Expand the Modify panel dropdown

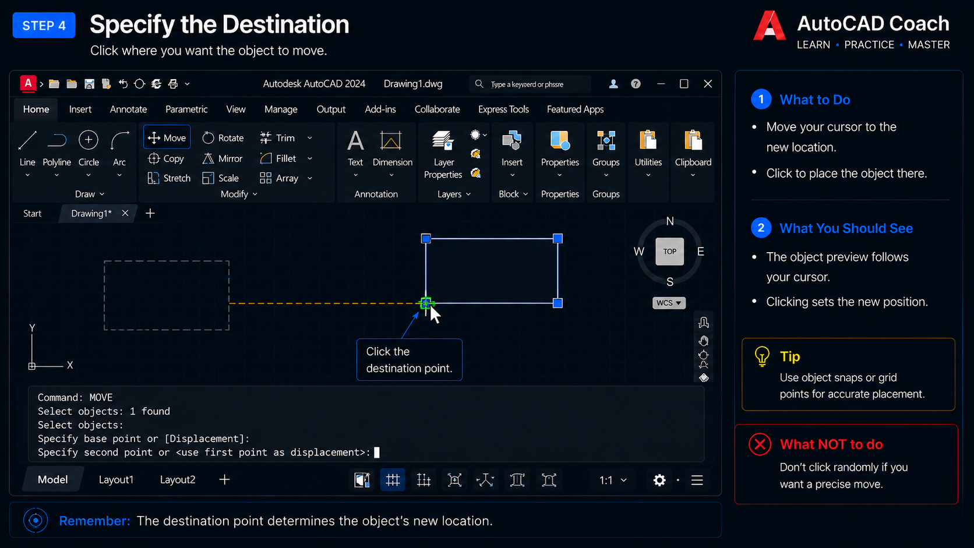pyautogui.click(x=239, y=194)
